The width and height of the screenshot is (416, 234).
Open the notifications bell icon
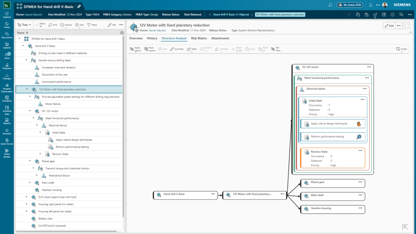tap(370, 5)
